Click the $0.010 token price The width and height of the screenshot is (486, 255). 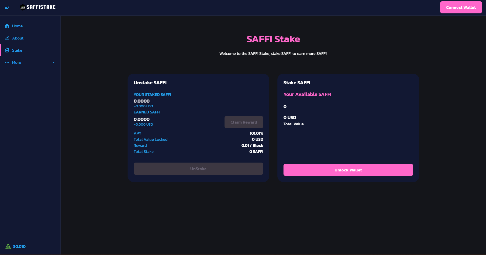tap(19, 246)
